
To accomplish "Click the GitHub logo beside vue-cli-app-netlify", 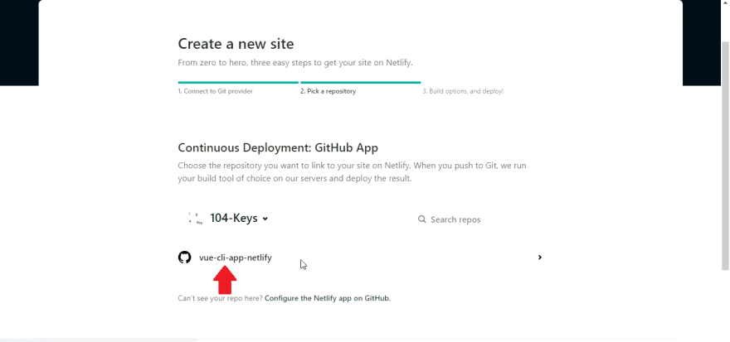I will 184,258.
